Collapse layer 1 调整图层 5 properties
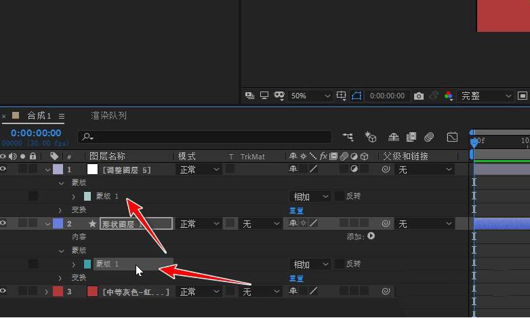This screenshot has height=318, width=530. (x=47, y=170)
